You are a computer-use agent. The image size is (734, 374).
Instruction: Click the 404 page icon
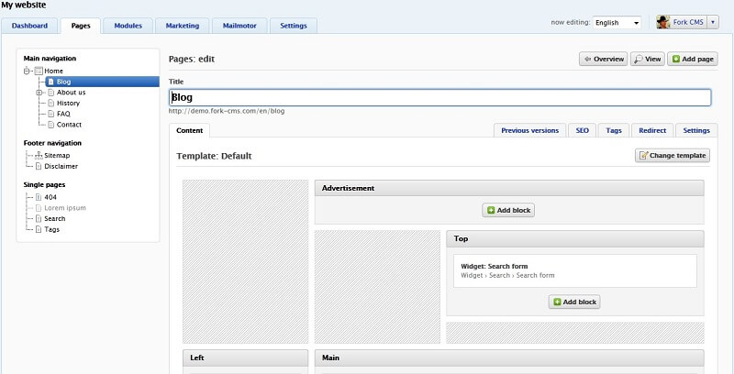point(39,197)
